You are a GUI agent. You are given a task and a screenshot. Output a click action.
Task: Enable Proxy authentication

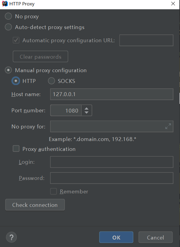(x=16, y=148)
